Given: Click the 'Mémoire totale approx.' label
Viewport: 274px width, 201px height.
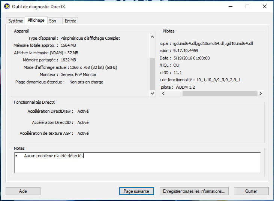Looking at the screenshot, I should (36, 45).
